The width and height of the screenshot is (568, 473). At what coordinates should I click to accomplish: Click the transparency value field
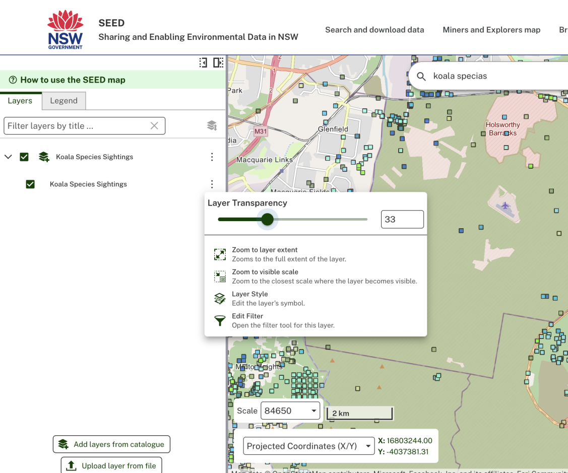(x=402, y=219)
